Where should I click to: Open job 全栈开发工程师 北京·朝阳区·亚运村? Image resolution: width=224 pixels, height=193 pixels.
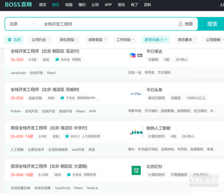click(x=45, y=51)
